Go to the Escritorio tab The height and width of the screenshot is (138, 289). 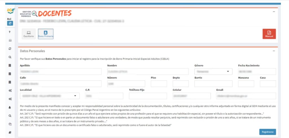point(29,34)
